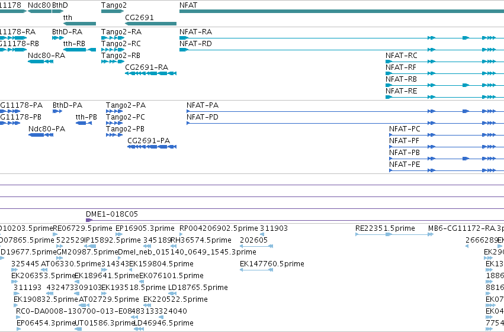Screen dimensions: 504x332
Task: Select the NFAT-RB transcript label
Action: [x=401, y=79]
